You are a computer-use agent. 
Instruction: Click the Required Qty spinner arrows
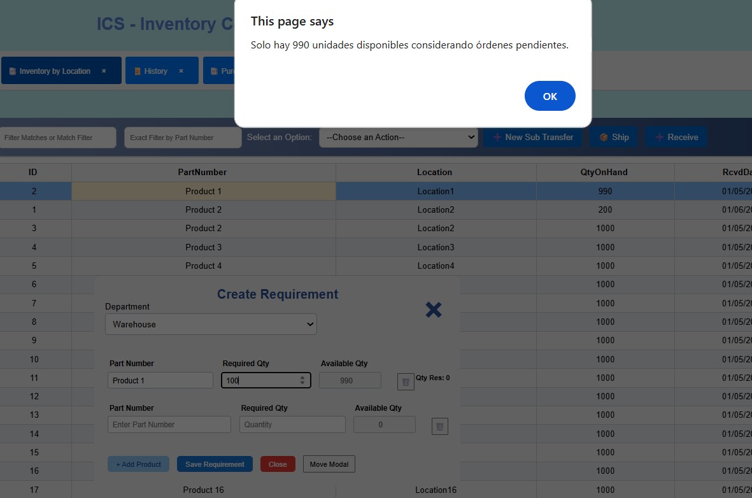(302, 380)
